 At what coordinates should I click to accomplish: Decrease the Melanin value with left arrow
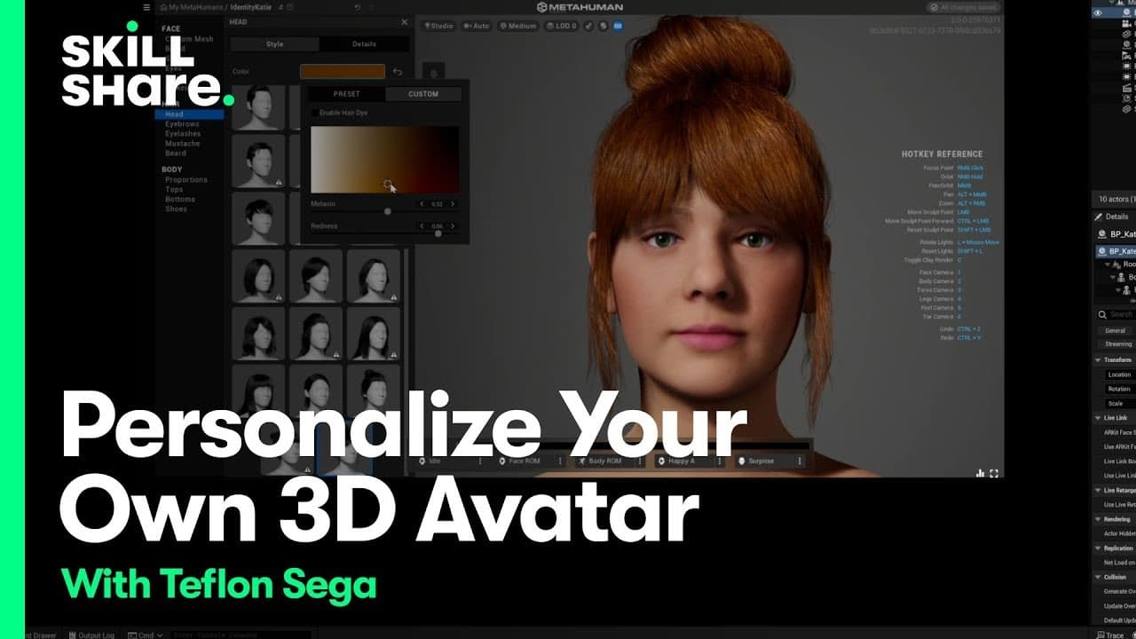422,204
